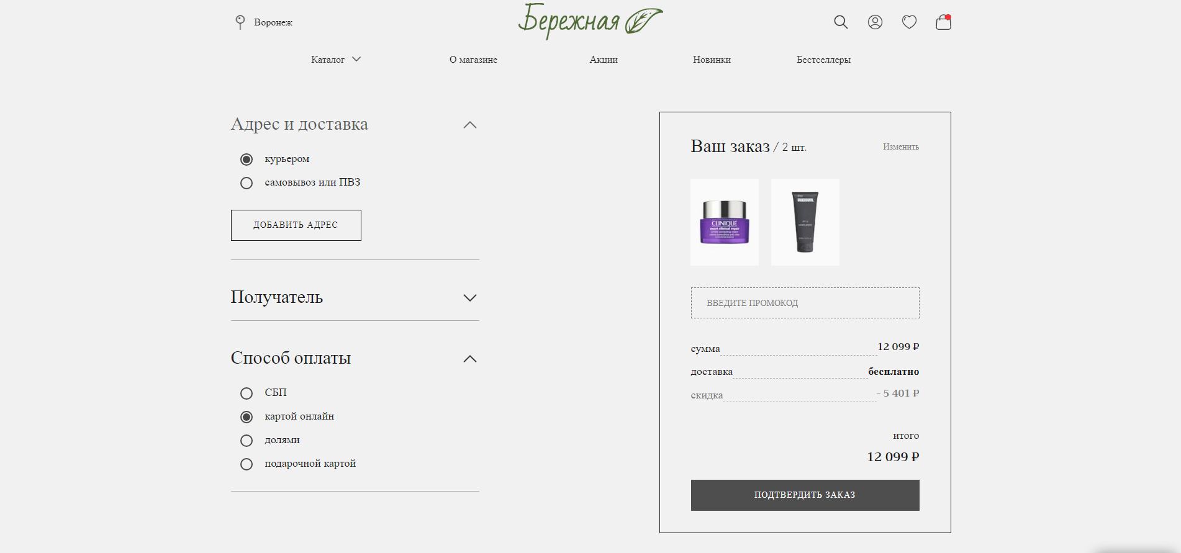Click the Бережная logo

click(x=590, y=20)
